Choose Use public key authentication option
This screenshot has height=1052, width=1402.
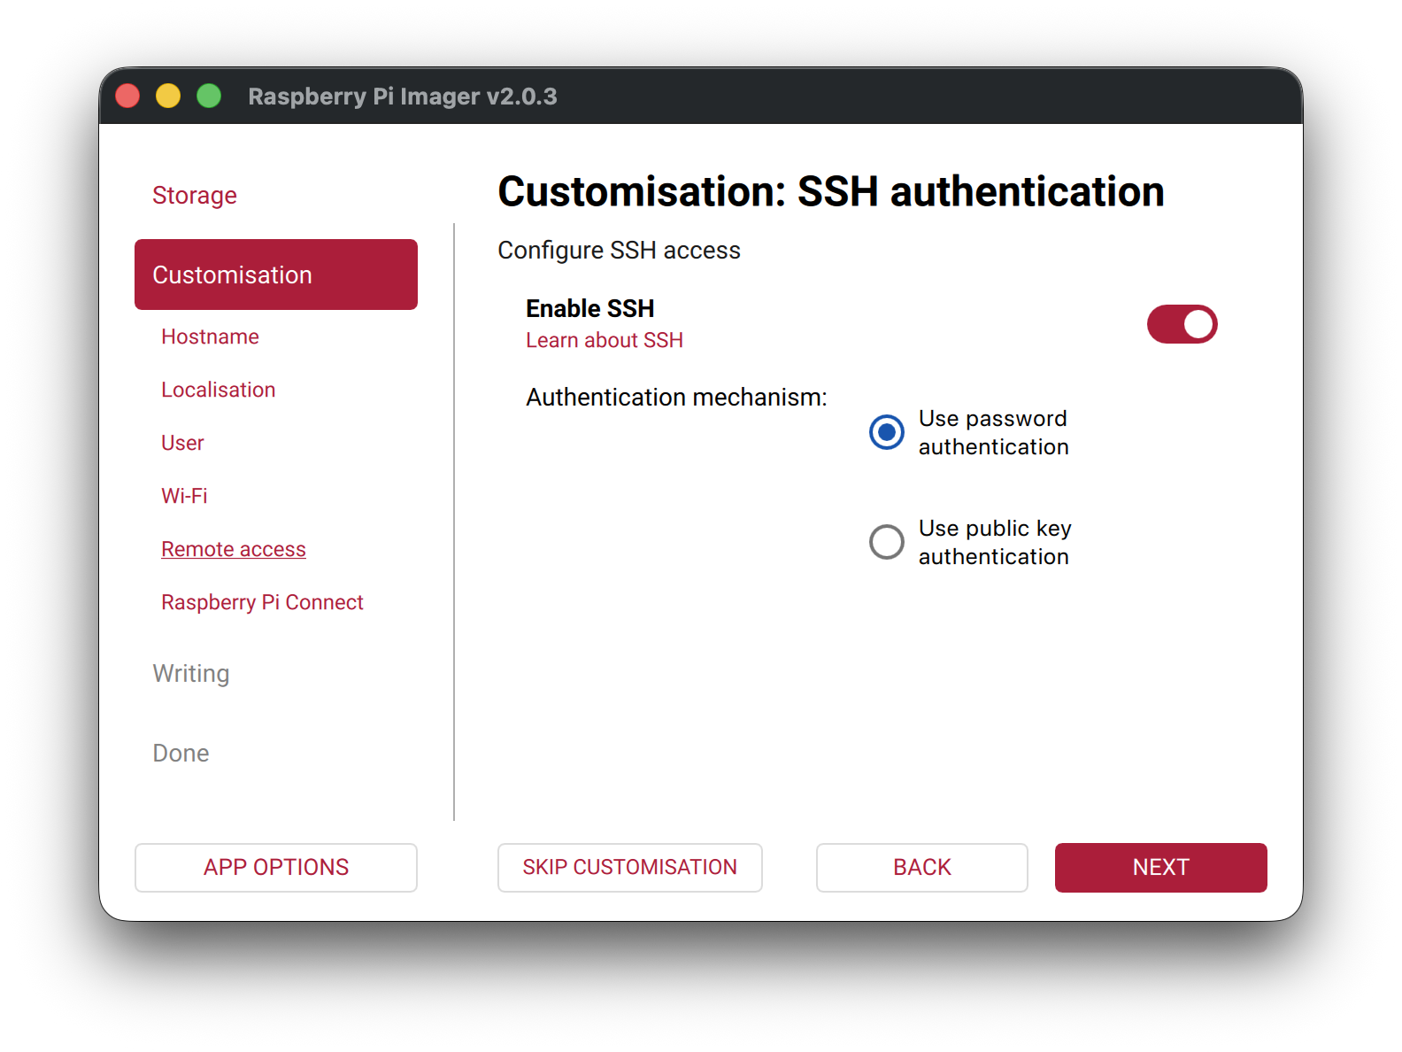[887, 542]
